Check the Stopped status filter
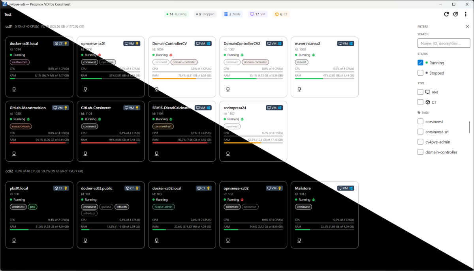 [x=420, y=73]
